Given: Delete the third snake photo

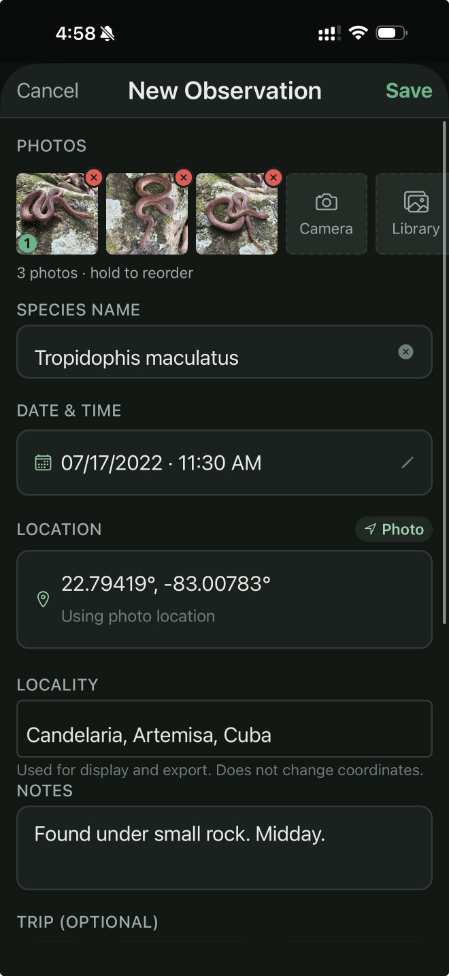Looking at the screenshot, I should [x=273, y=178].
